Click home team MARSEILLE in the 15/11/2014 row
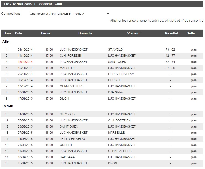Screen dimensions: 205x169 coord(68,68)
